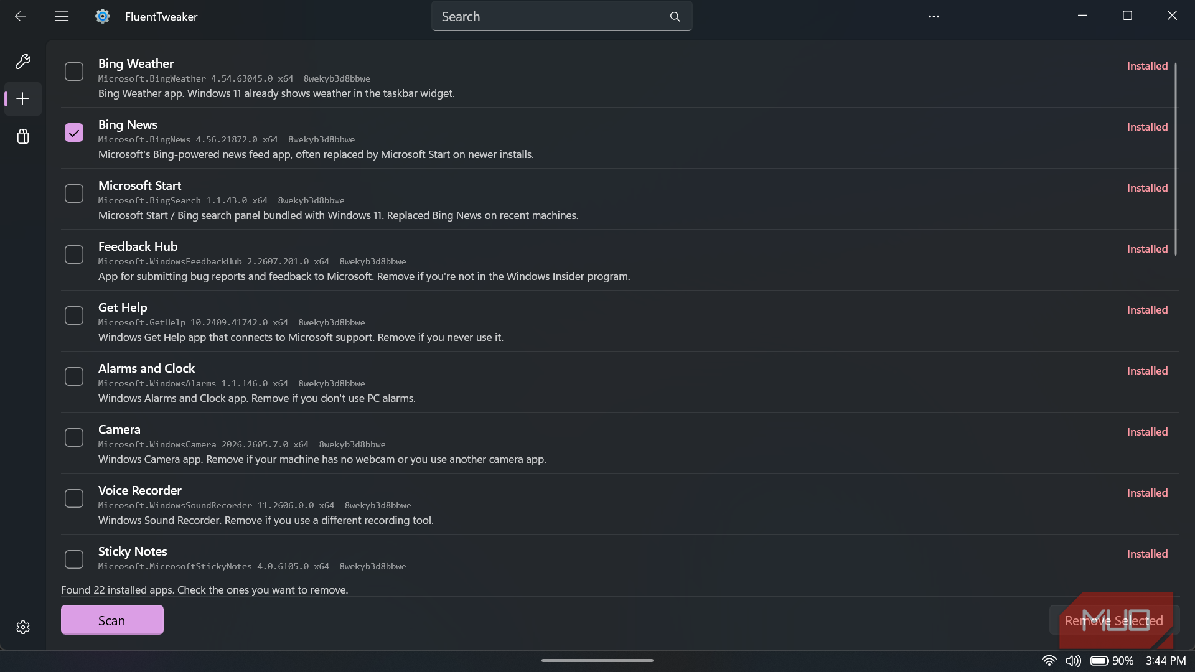Check the Camera checkbox

tap(74, 437)
